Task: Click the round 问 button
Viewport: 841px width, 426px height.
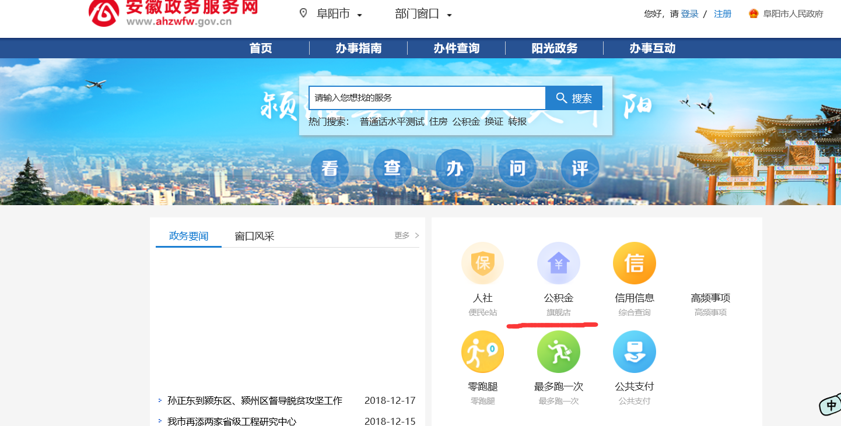Action: coord(517,168)
